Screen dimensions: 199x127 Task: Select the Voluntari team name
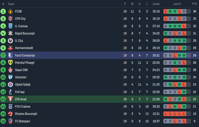[x=20, y=77]
